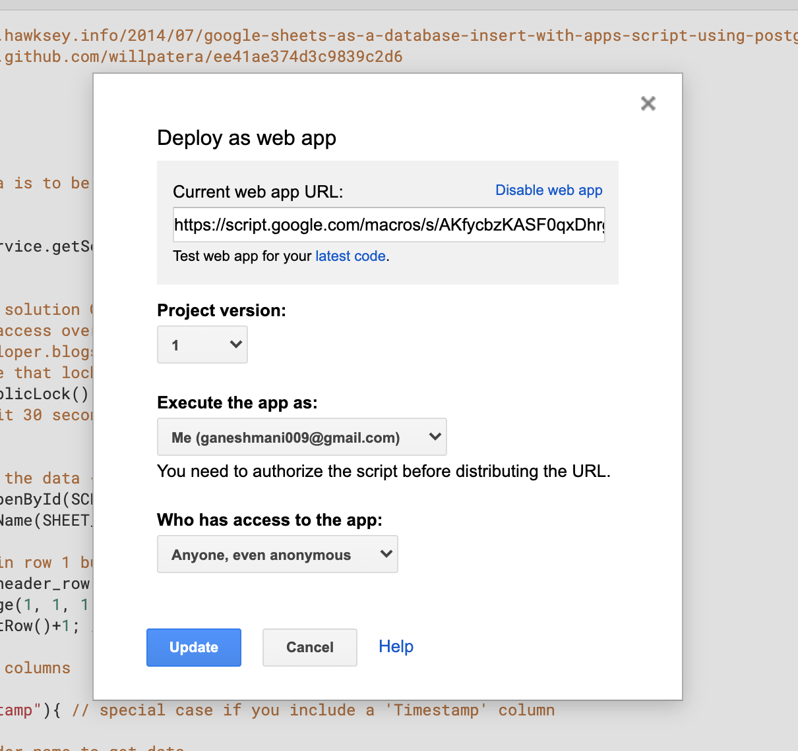
Task: Click the github.com/willpatera URL in the code
Action: pos(203,57)
